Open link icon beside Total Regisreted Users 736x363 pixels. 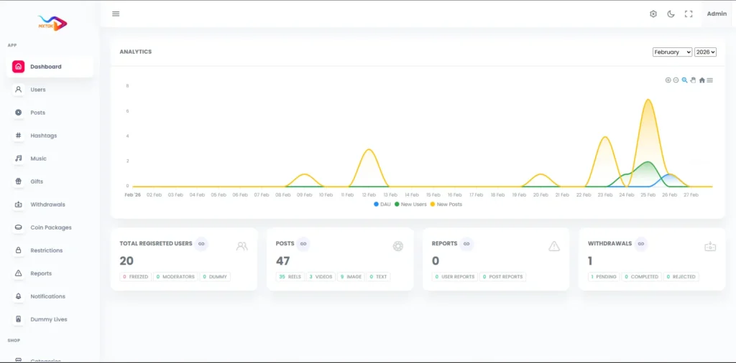[x=201, y=244]
